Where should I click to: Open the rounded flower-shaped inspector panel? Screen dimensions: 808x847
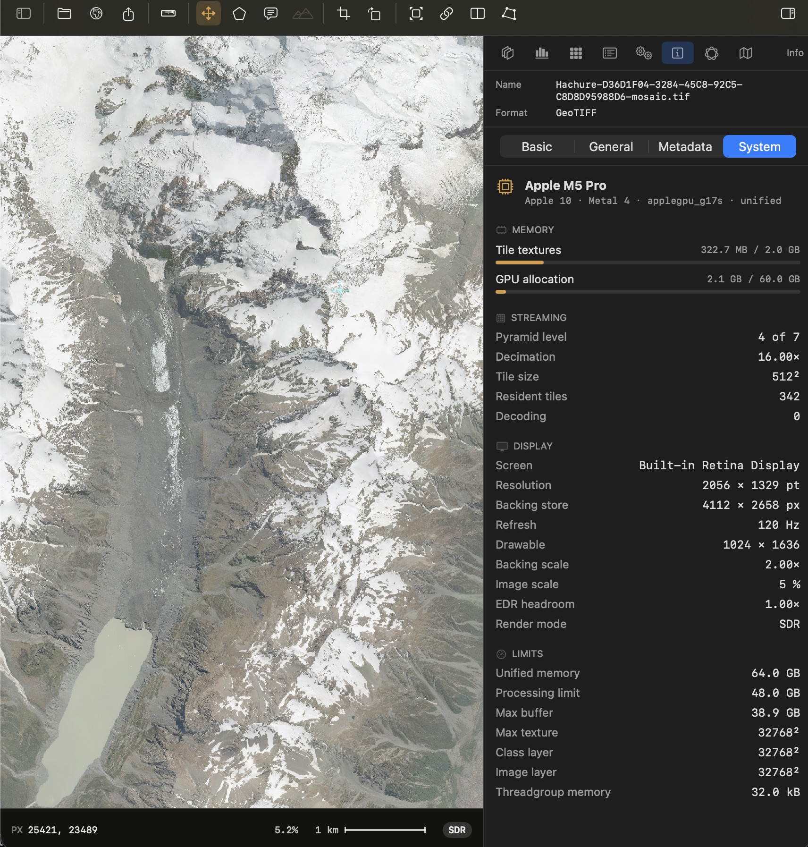[x=712, y=53]
